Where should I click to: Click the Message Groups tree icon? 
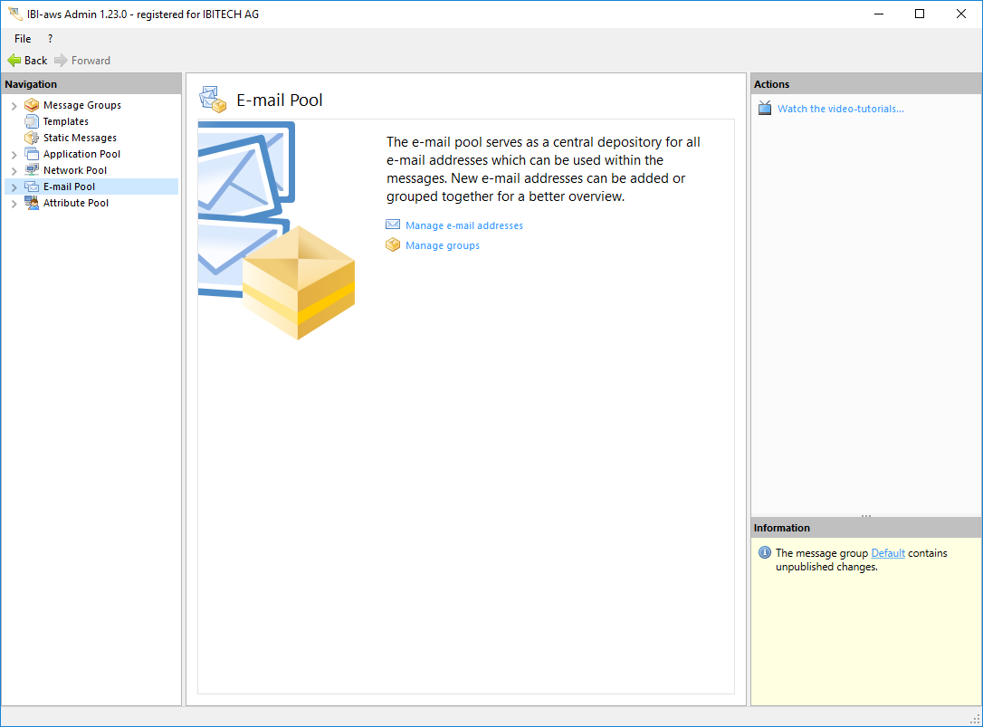click(32, 105)
